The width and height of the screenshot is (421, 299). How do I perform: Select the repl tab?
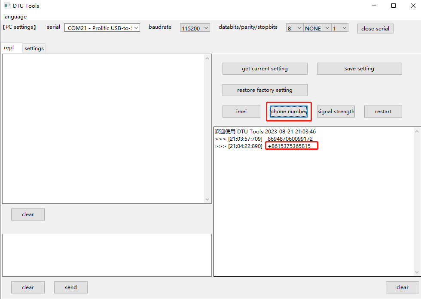coord(9,48)
